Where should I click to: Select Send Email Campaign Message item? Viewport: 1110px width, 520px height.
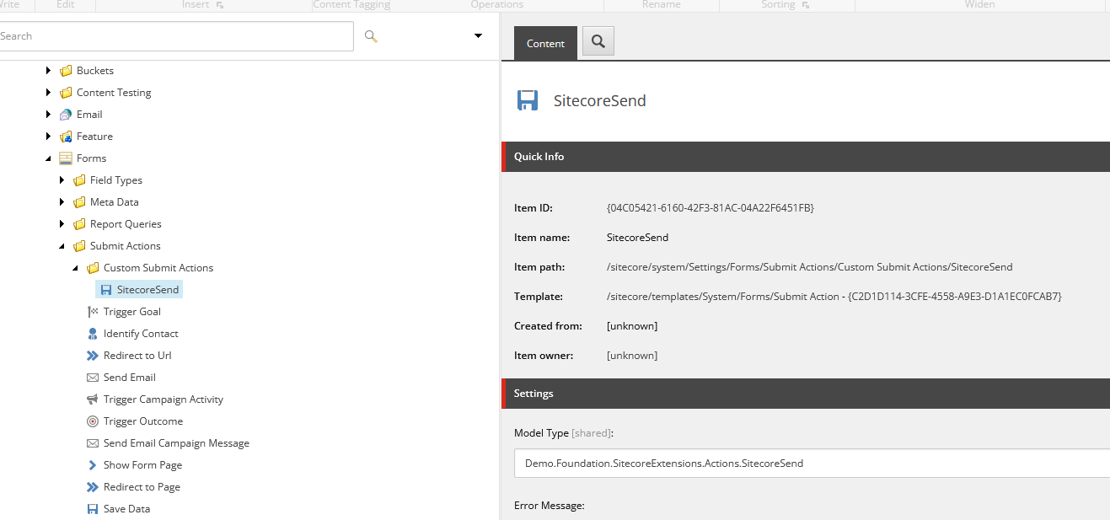tap(175, 443)
